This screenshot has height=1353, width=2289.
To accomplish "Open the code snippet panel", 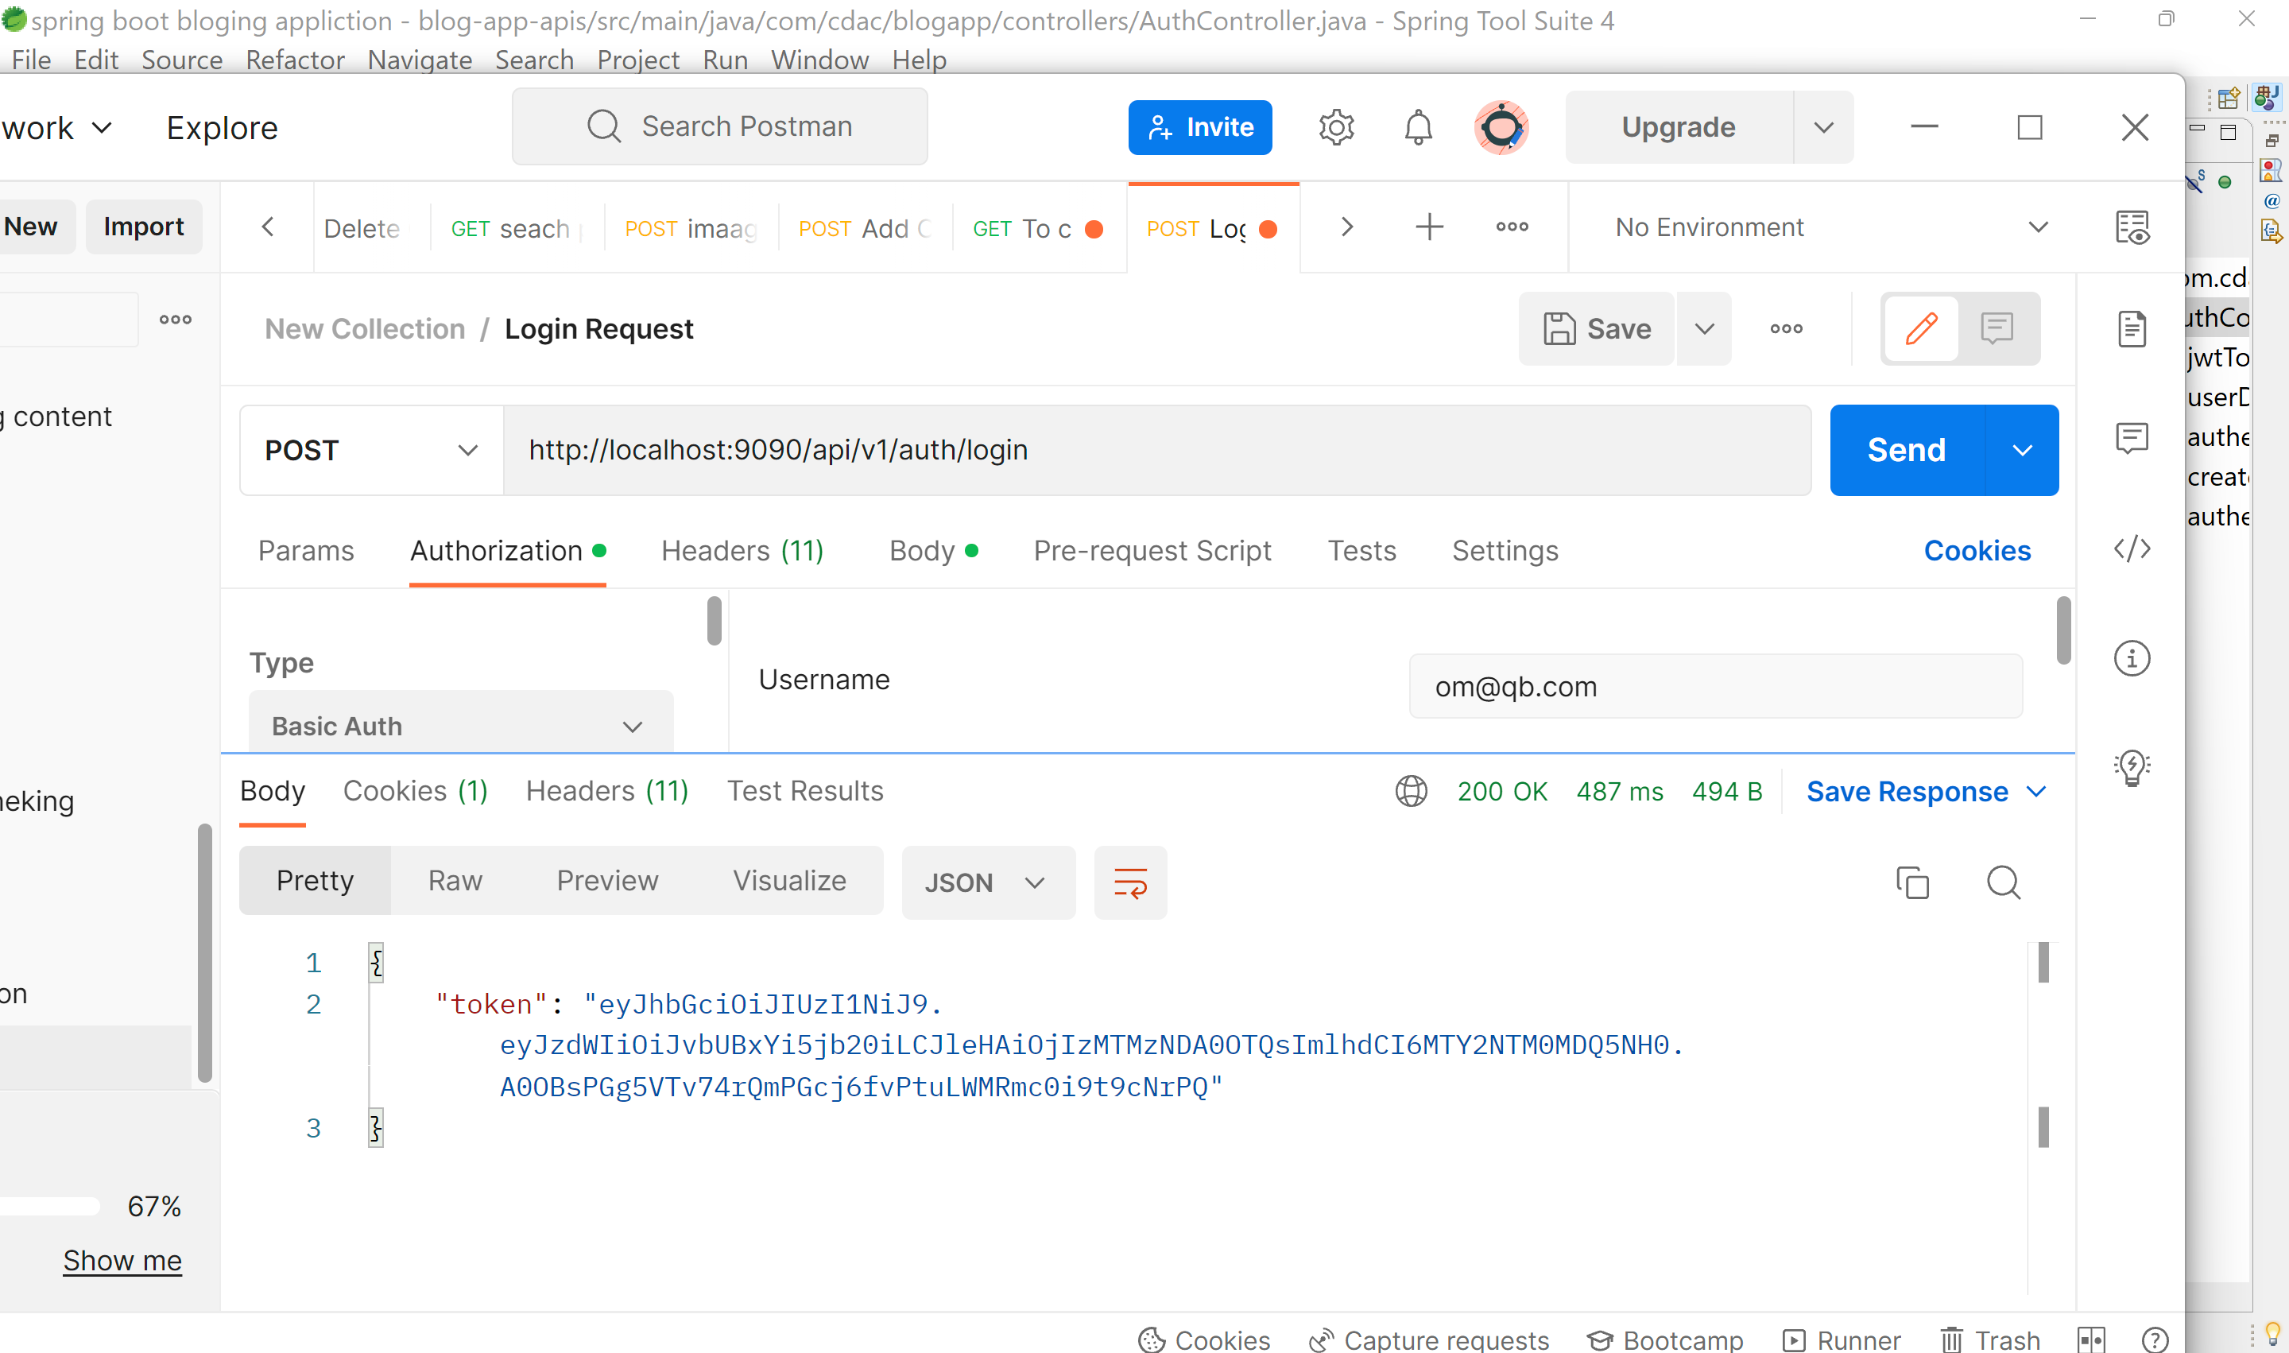I will tap(2132, 548).
